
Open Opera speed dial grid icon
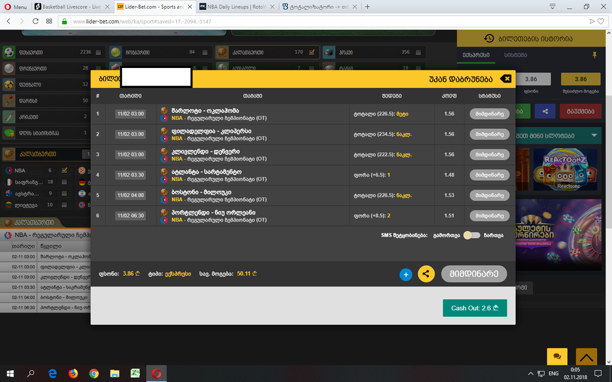(x=49, y=21)
